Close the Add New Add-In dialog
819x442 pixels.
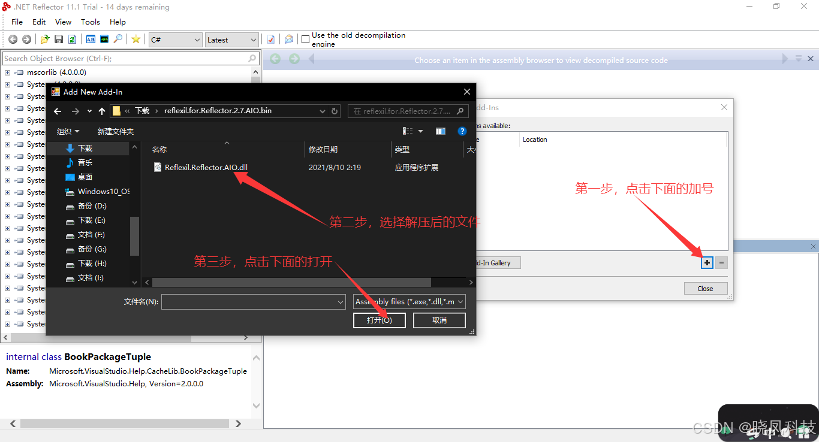[x=466, y=92]
